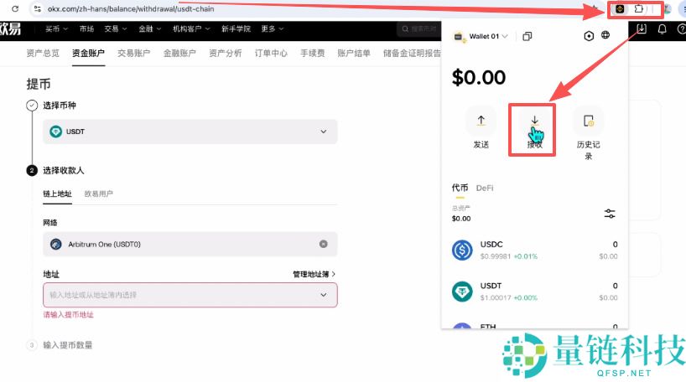Expand the 更多 menu
The height and width of the screenshot is (382, 686).
272,28
